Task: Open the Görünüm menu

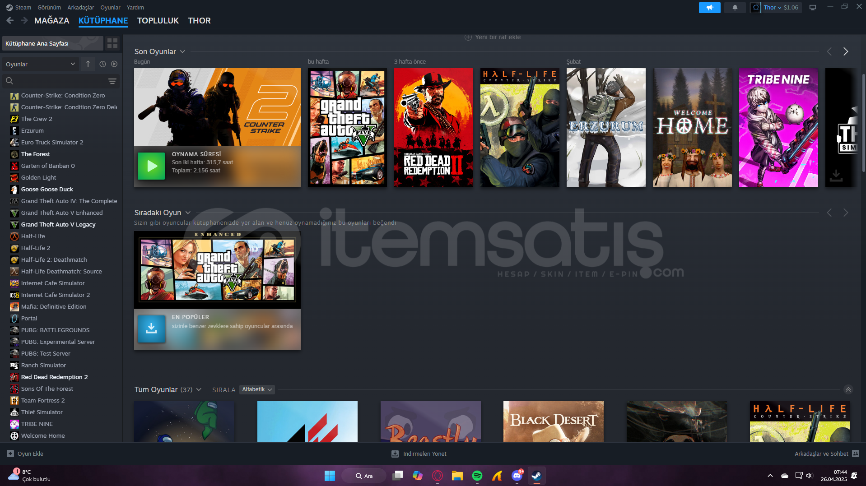Action: 49,7
